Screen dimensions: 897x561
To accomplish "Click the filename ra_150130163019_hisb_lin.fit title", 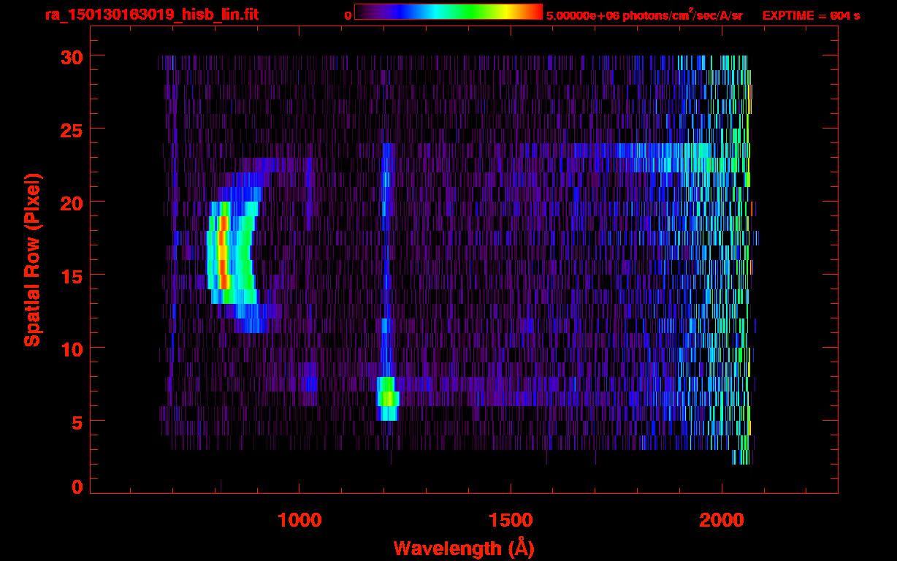I will pos(150,15).
